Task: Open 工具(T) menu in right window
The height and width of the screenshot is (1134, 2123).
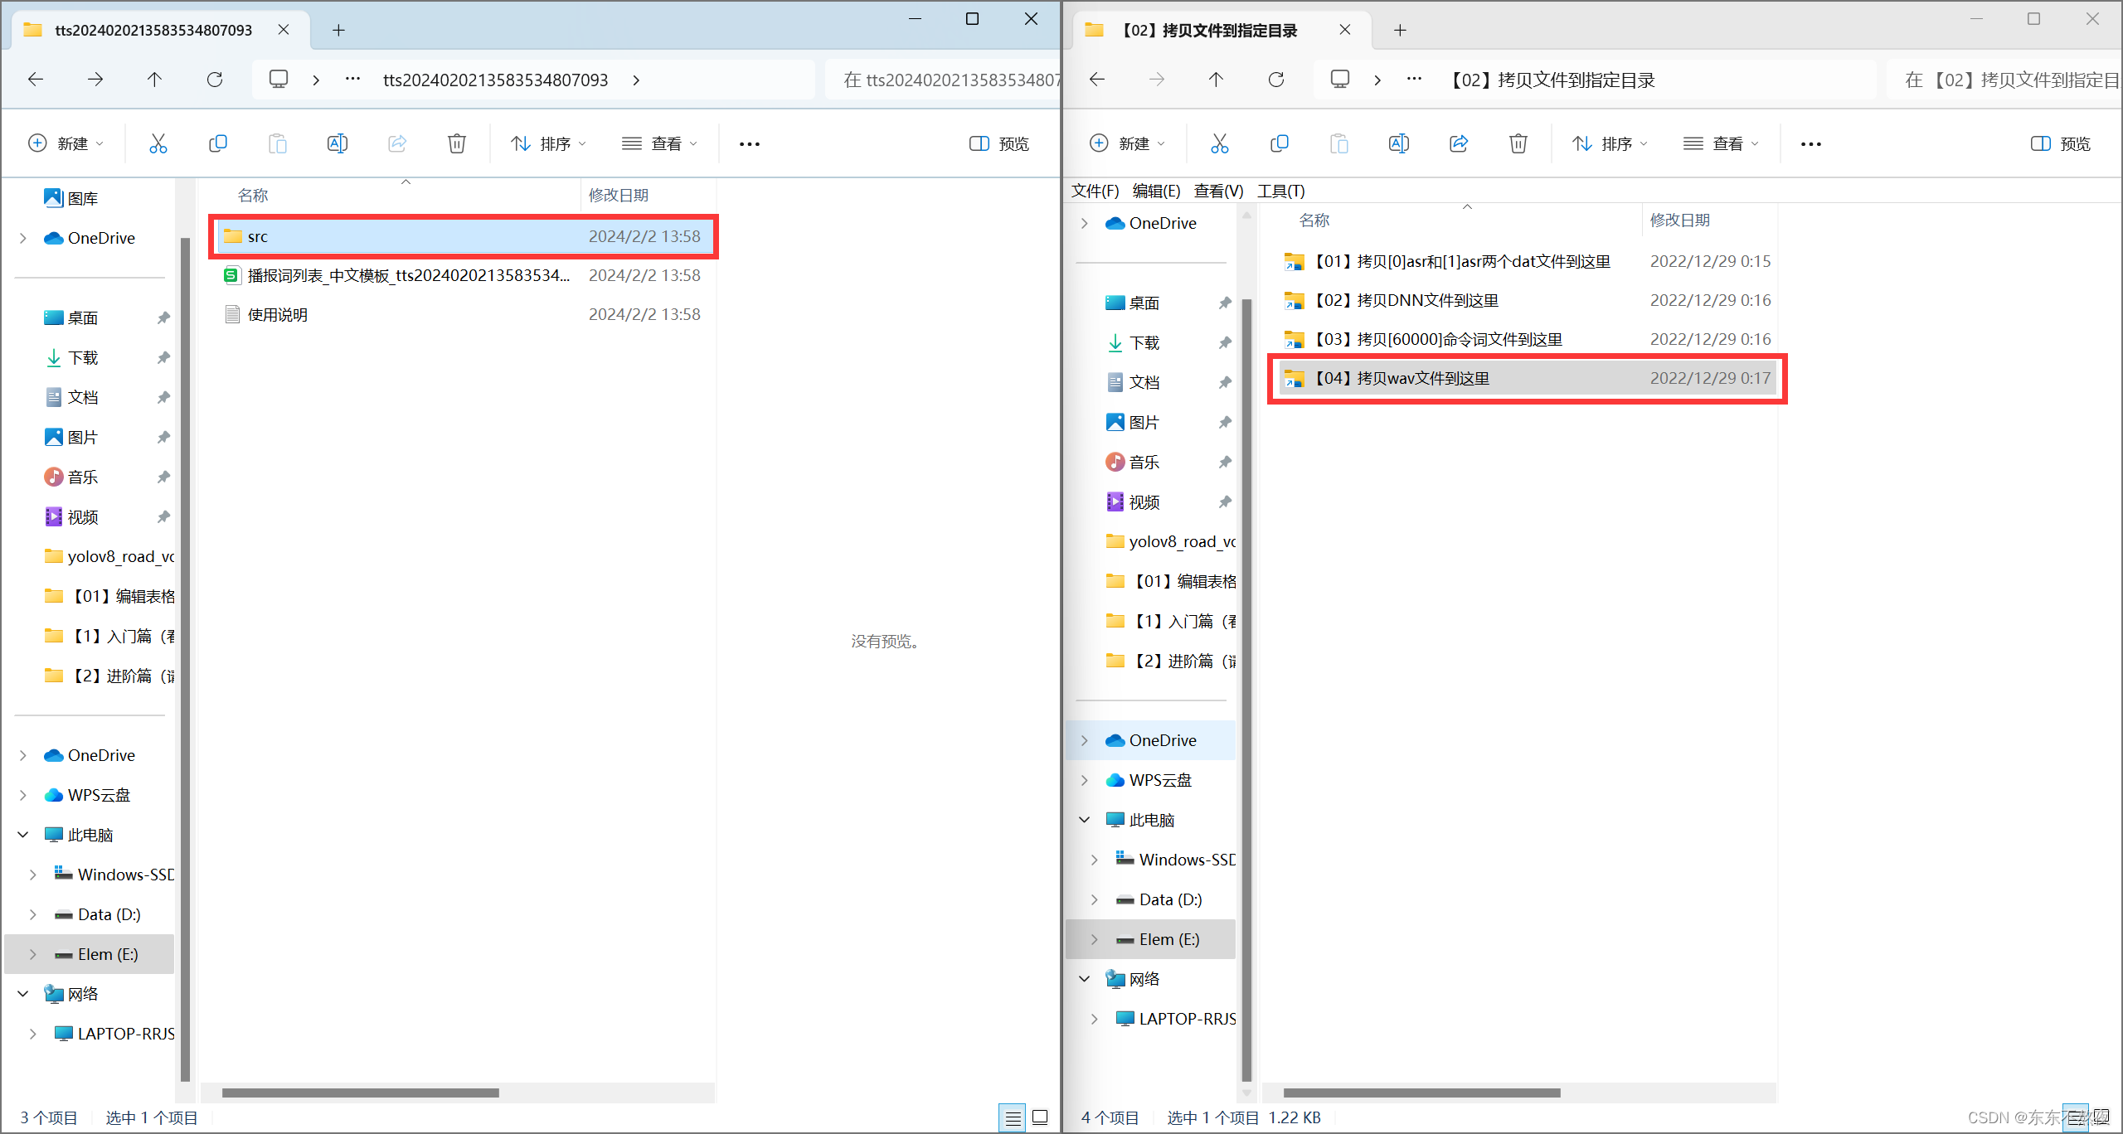Action: pyautogui.click(x=1281, y=191)
